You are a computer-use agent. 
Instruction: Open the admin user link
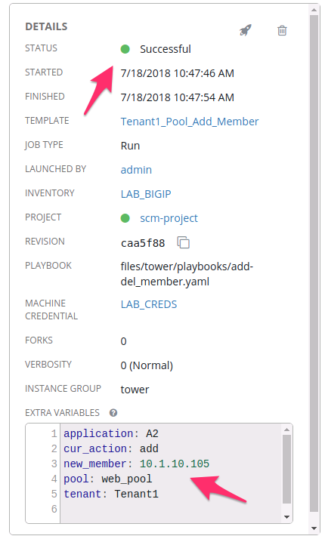136,170
